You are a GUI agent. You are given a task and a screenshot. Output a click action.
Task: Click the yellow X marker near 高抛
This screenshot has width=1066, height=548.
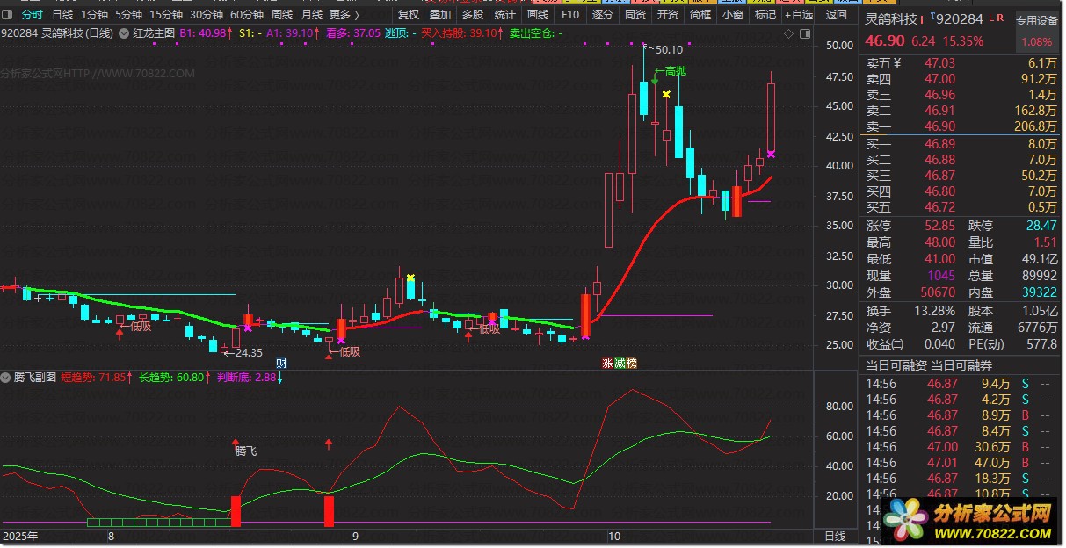(666, 94)
